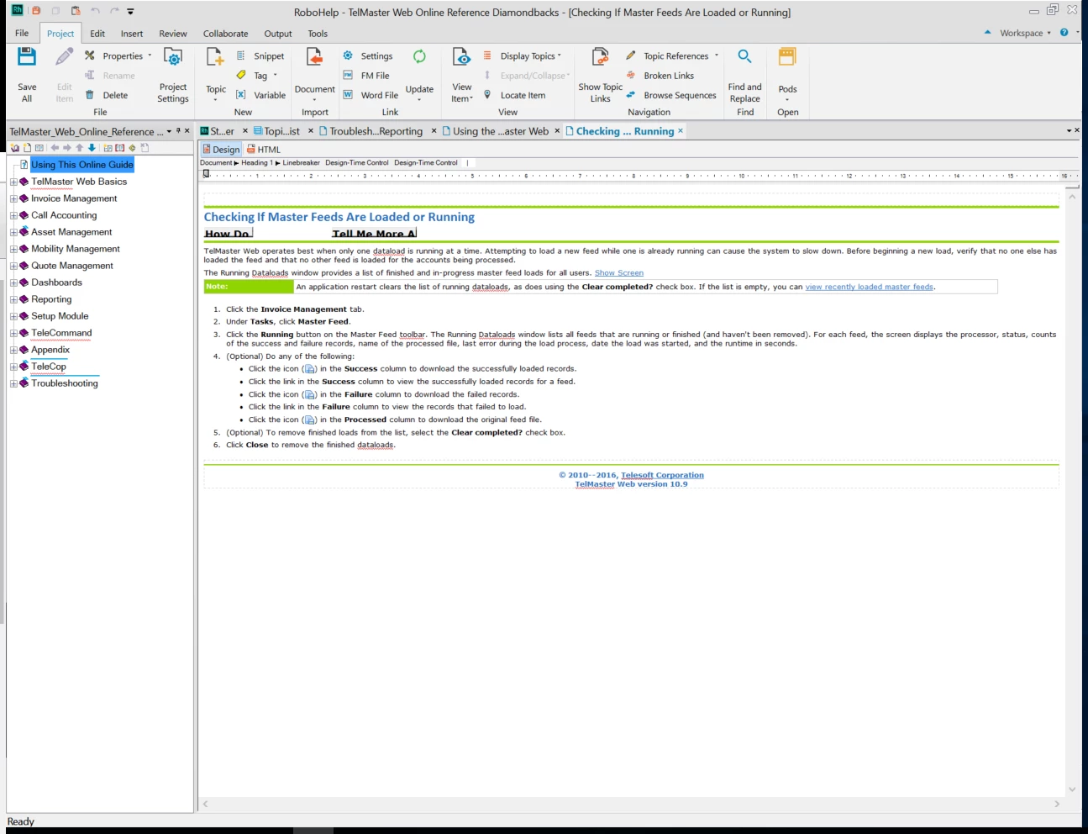Screen dimensions: 1088x834
Task: Select Call Accounting in TOC
Action: point(64,215)
